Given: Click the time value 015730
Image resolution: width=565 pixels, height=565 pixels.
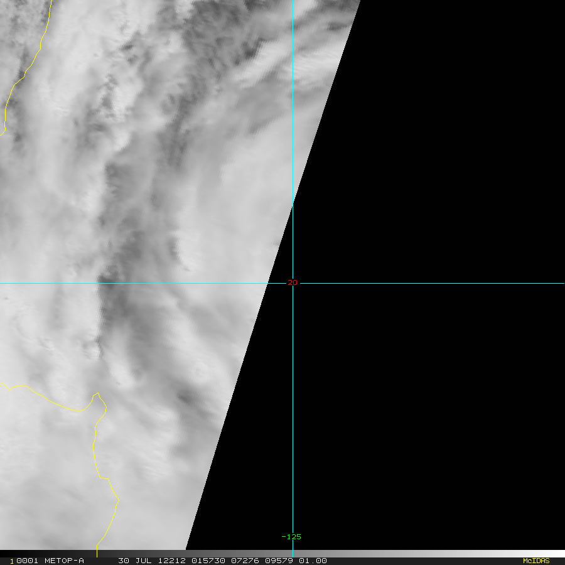Looking at the screenshot, I should (208, 561).
